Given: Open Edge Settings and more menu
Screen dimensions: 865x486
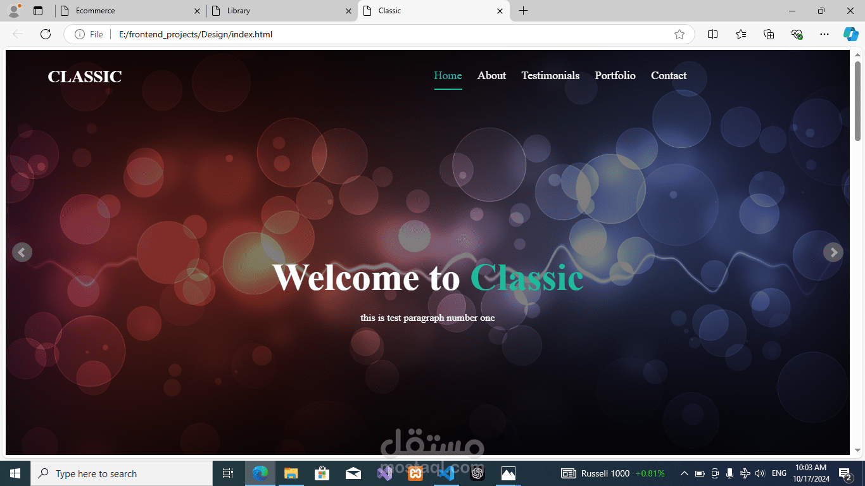Looking at the screenshot, I should pyautogui.click(x=824, y=34).
